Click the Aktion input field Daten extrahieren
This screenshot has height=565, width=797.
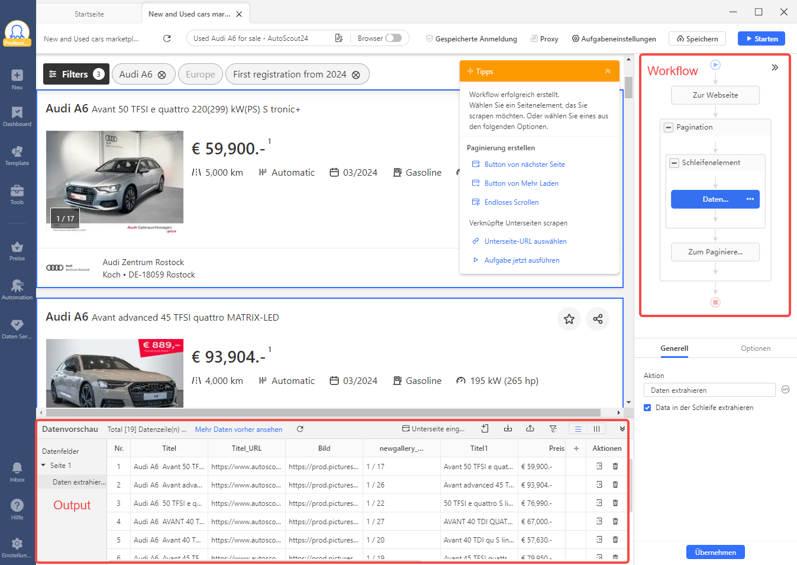pos(709,390)
